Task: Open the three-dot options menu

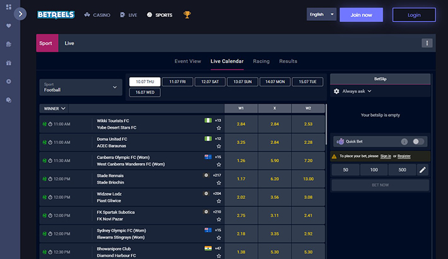Action: [427, 43]
